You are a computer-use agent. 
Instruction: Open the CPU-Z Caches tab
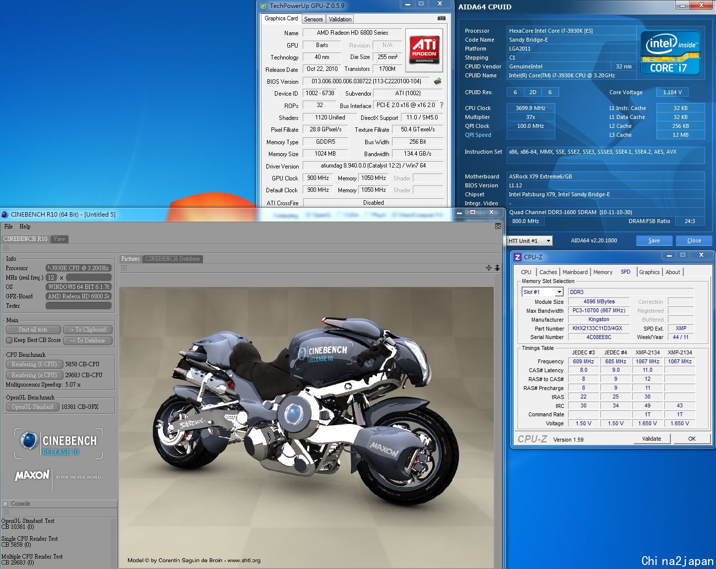pyautogui.click(x=548, y=272)
